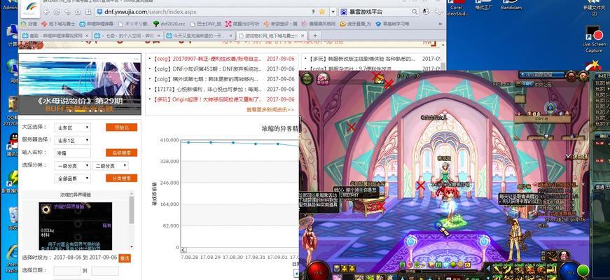Open the Recycle Bin on desktop
610x280 pixels.
pos(13,218)
